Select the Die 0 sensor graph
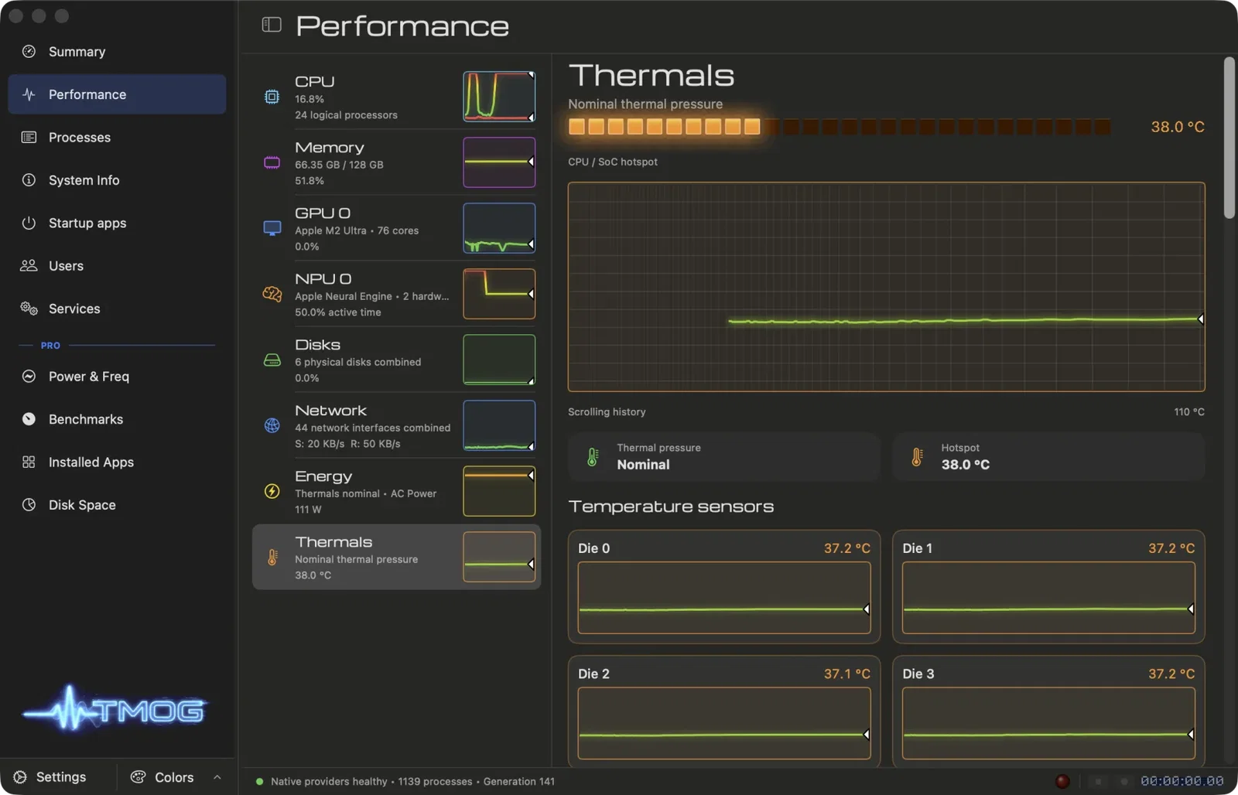 tap(724, 598)
